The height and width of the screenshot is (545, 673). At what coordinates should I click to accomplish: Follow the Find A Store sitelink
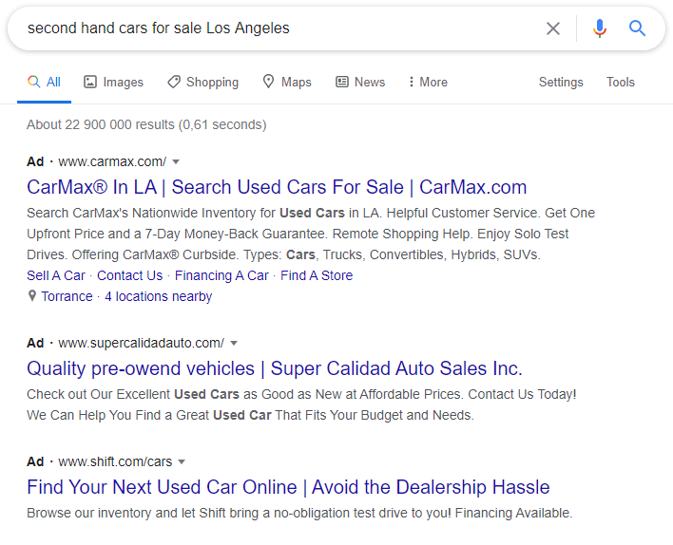pyautogui.click(x=317, y=275)
